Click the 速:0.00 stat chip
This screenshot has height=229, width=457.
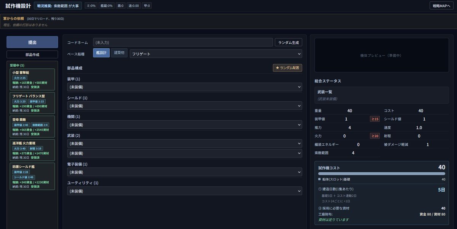click(x=134, y=6)
